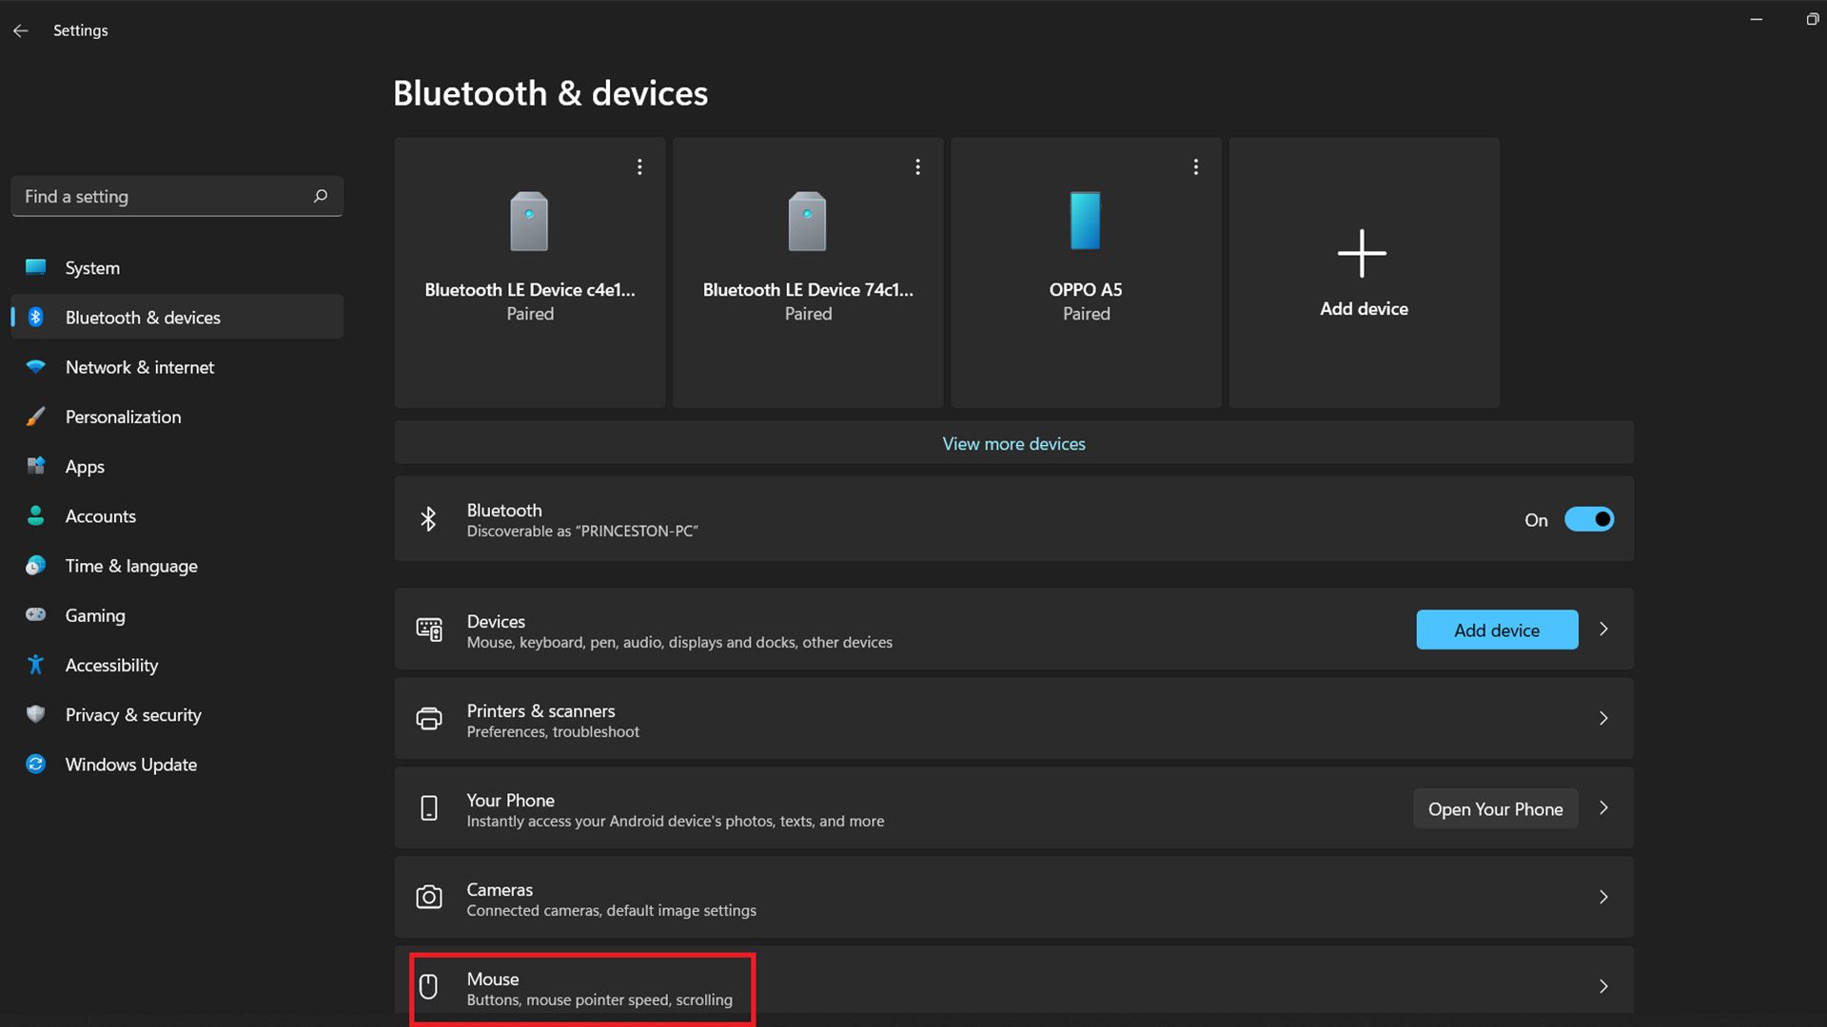Click the Cameras row camera icon
This screenshot has height=1027, width=1827.
click(429, 898)
